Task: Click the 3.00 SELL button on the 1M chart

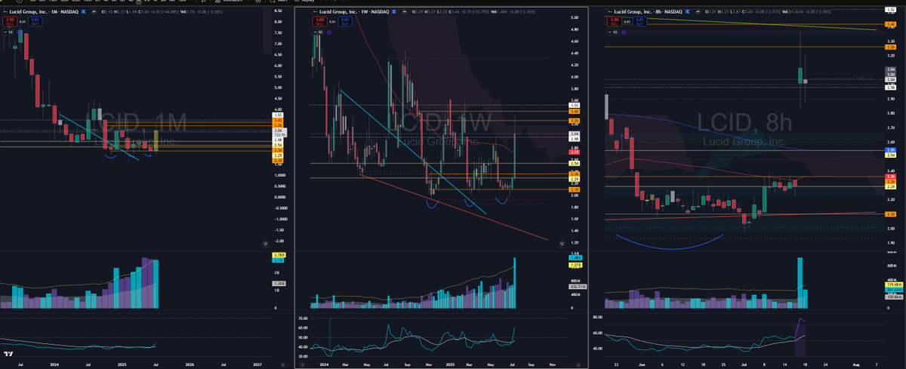Action: click(x=10, y=21)
